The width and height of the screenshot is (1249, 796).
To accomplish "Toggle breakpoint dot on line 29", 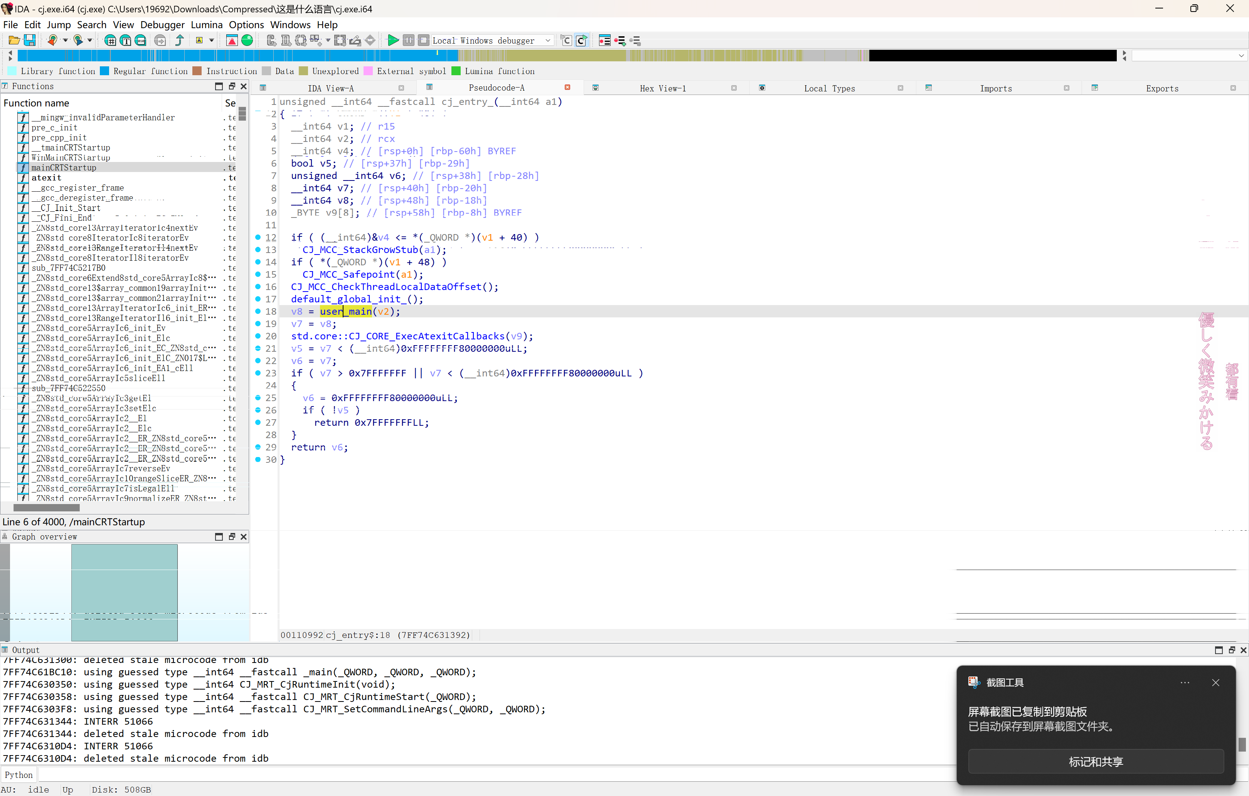I will click(258, 447).
